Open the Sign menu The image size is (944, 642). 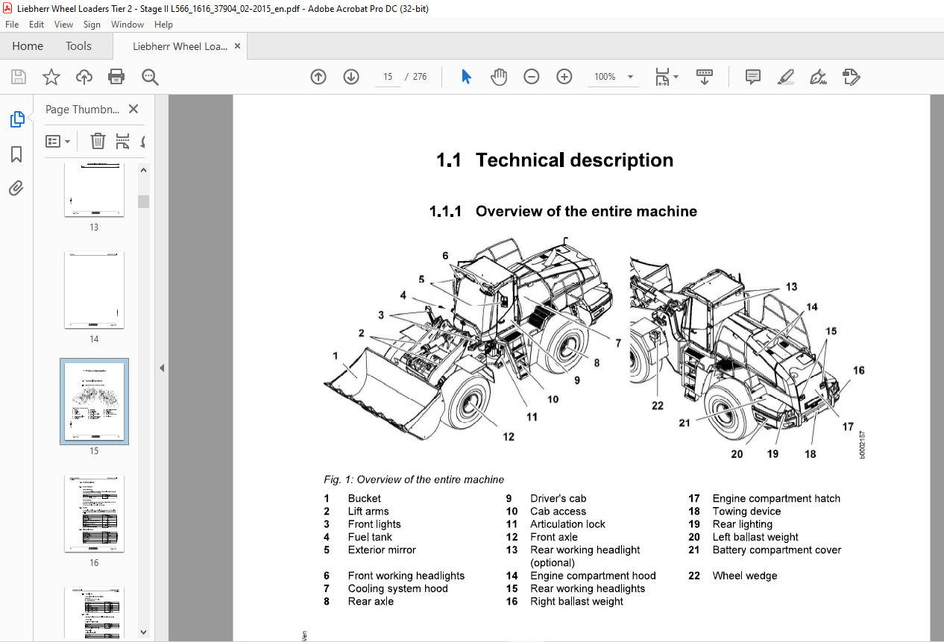[92, 25]
